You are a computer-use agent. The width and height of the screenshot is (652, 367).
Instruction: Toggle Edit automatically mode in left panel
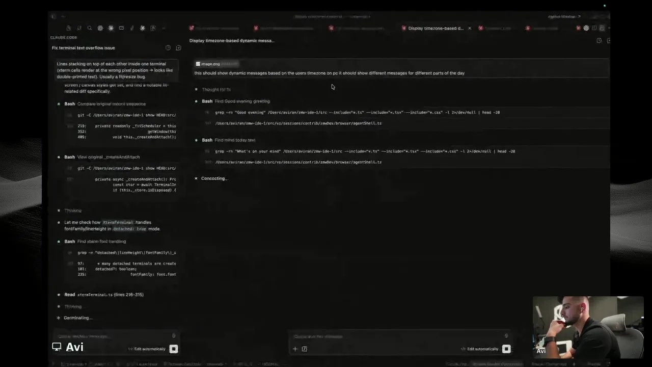click(147, 349)
